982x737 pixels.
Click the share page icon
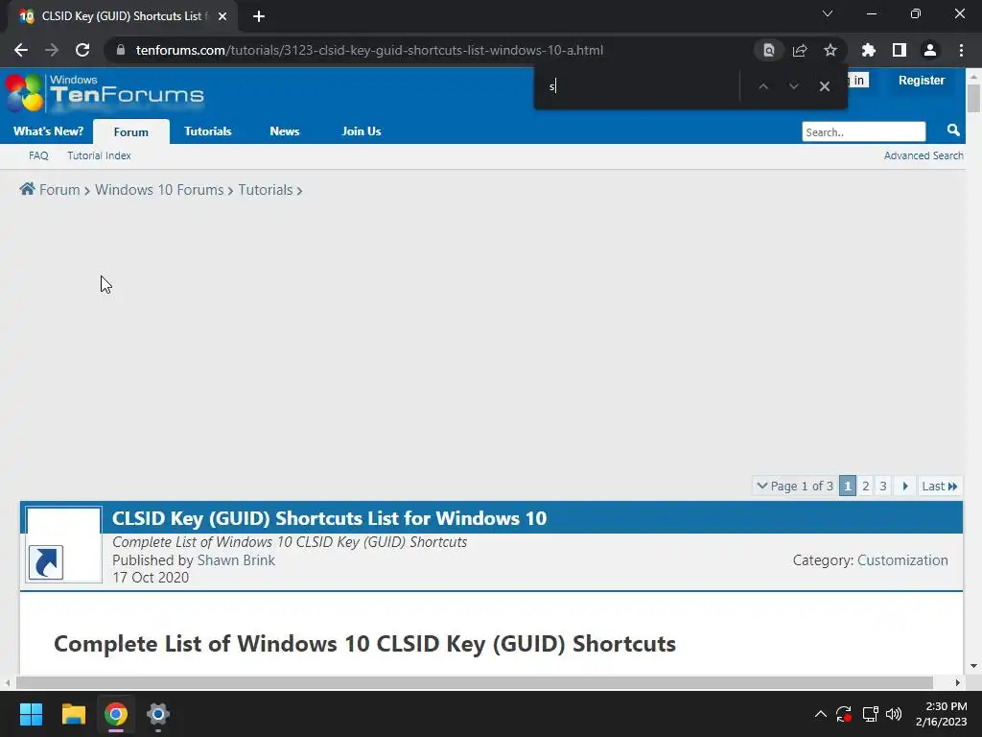[x=800, y=50]
